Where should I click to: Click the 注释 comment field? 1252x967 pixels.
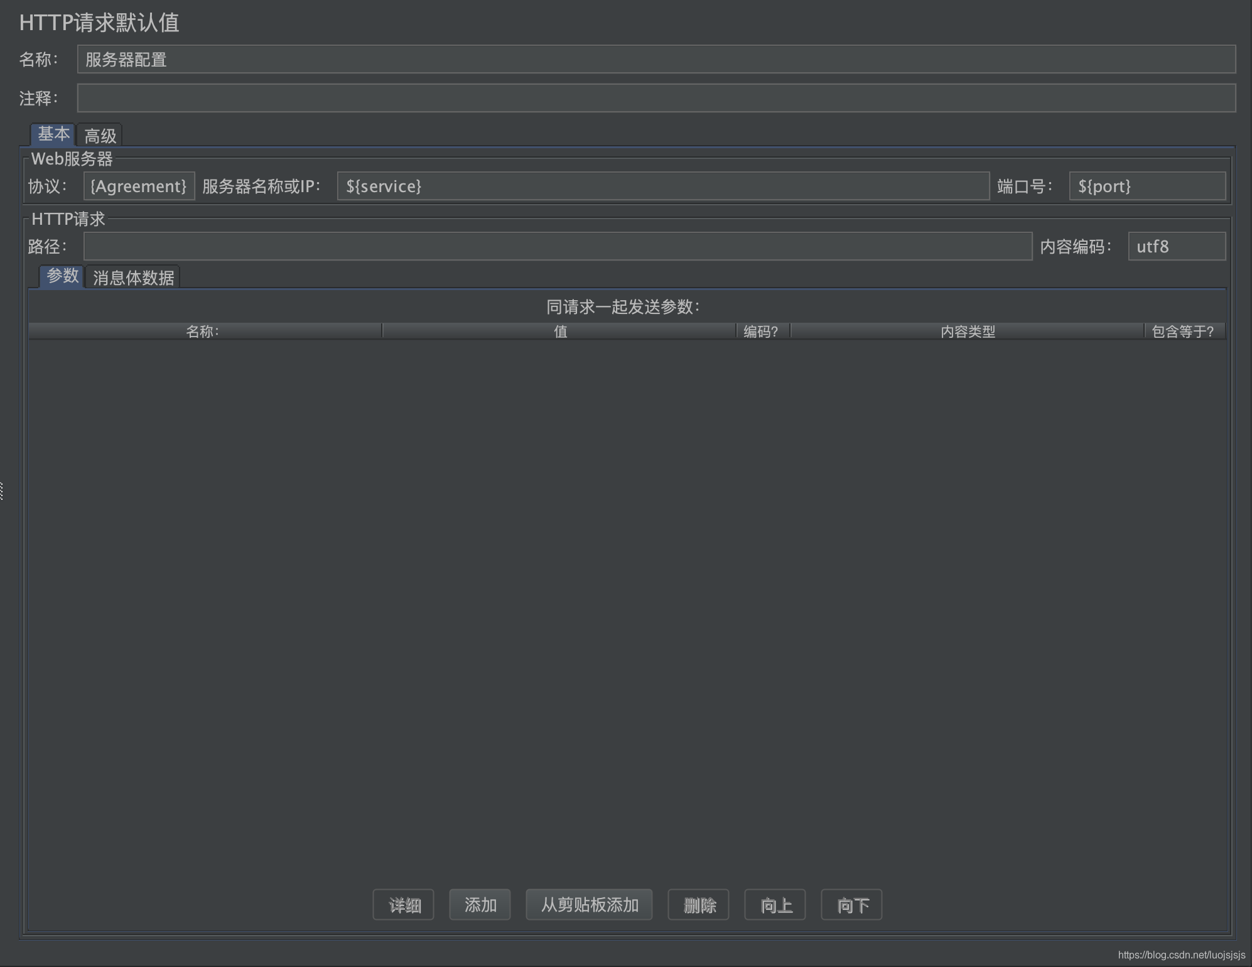656,99
